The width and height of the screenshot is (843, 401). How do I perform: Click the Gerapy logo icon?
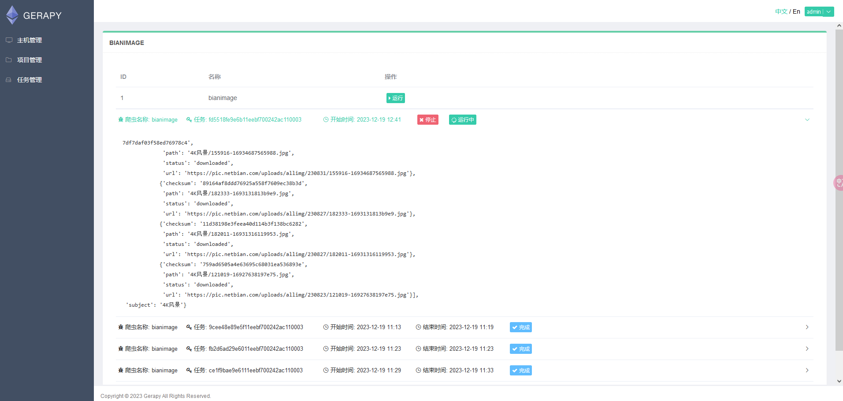[12, 15]
